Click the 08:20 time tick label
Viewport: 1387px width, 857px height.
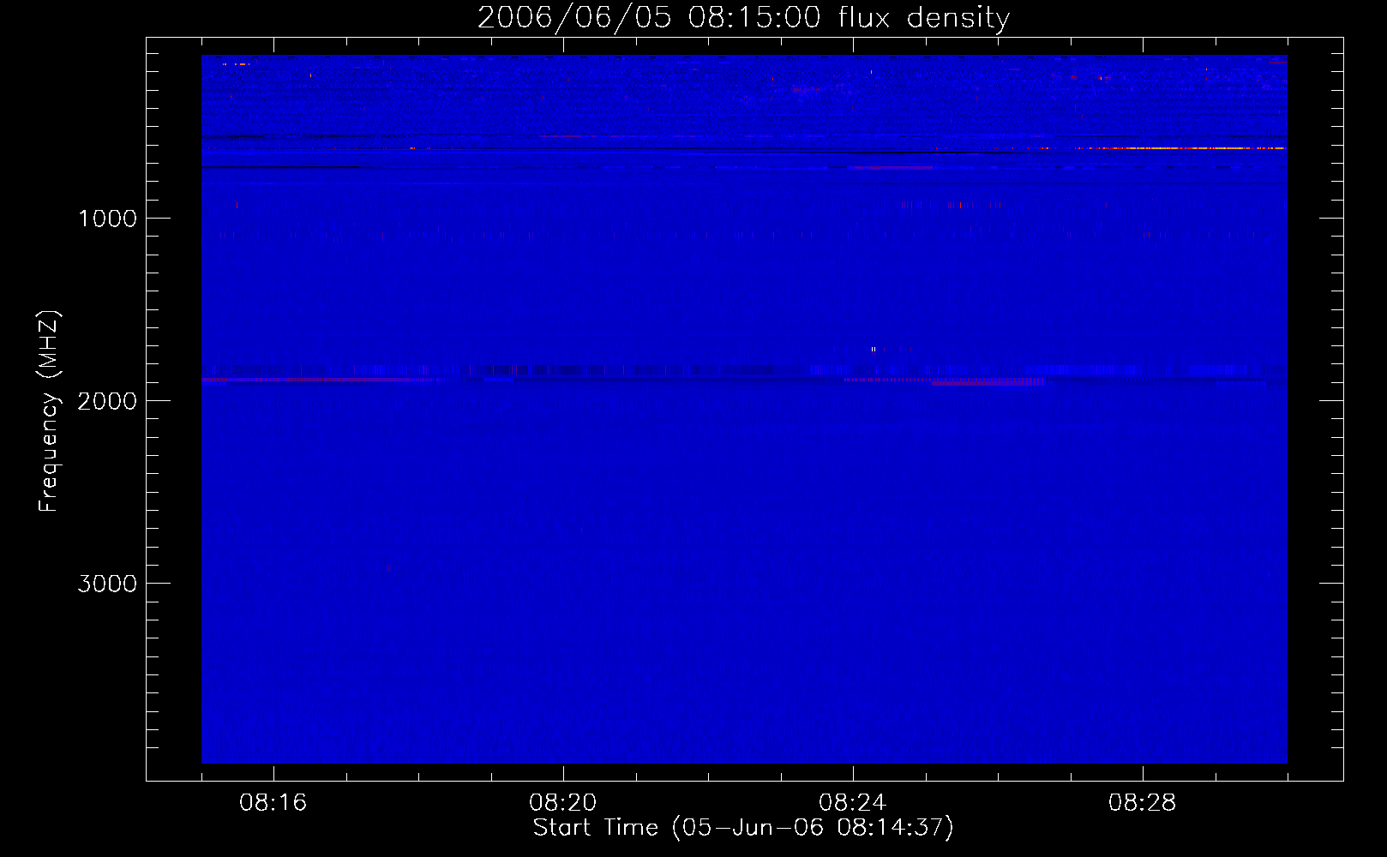tap(562, 803)
